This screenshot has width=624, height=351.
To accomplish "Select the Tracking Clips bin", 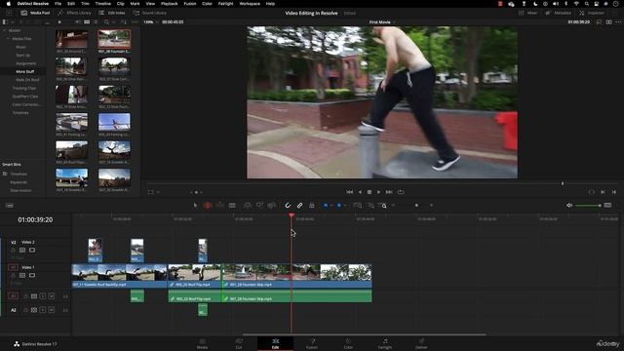I will (x=23, y=88).
